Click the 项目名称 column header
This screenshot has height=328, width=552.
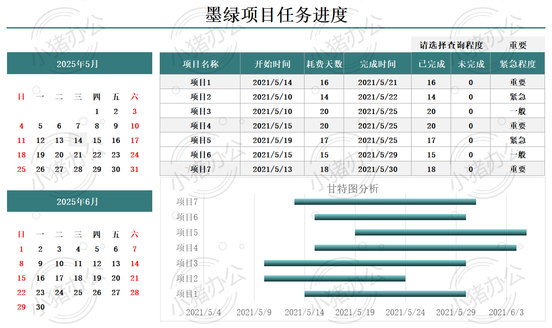200,64
